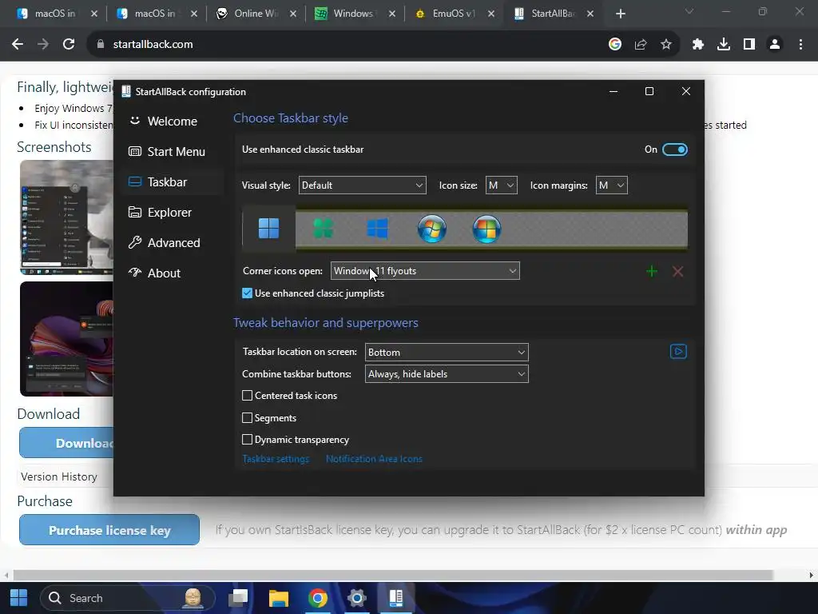Remove start button image with red X
The image size is (818, 614).
coord(677,271)
